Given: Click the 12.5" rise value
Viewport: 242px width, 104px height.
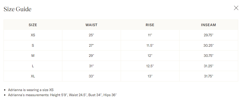Looking at the screenshot, I should tap(150, 66).
